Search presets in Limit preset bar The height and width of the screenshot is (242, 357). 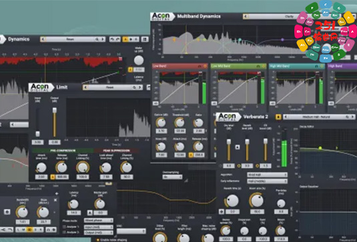click(x=134, y=87)
